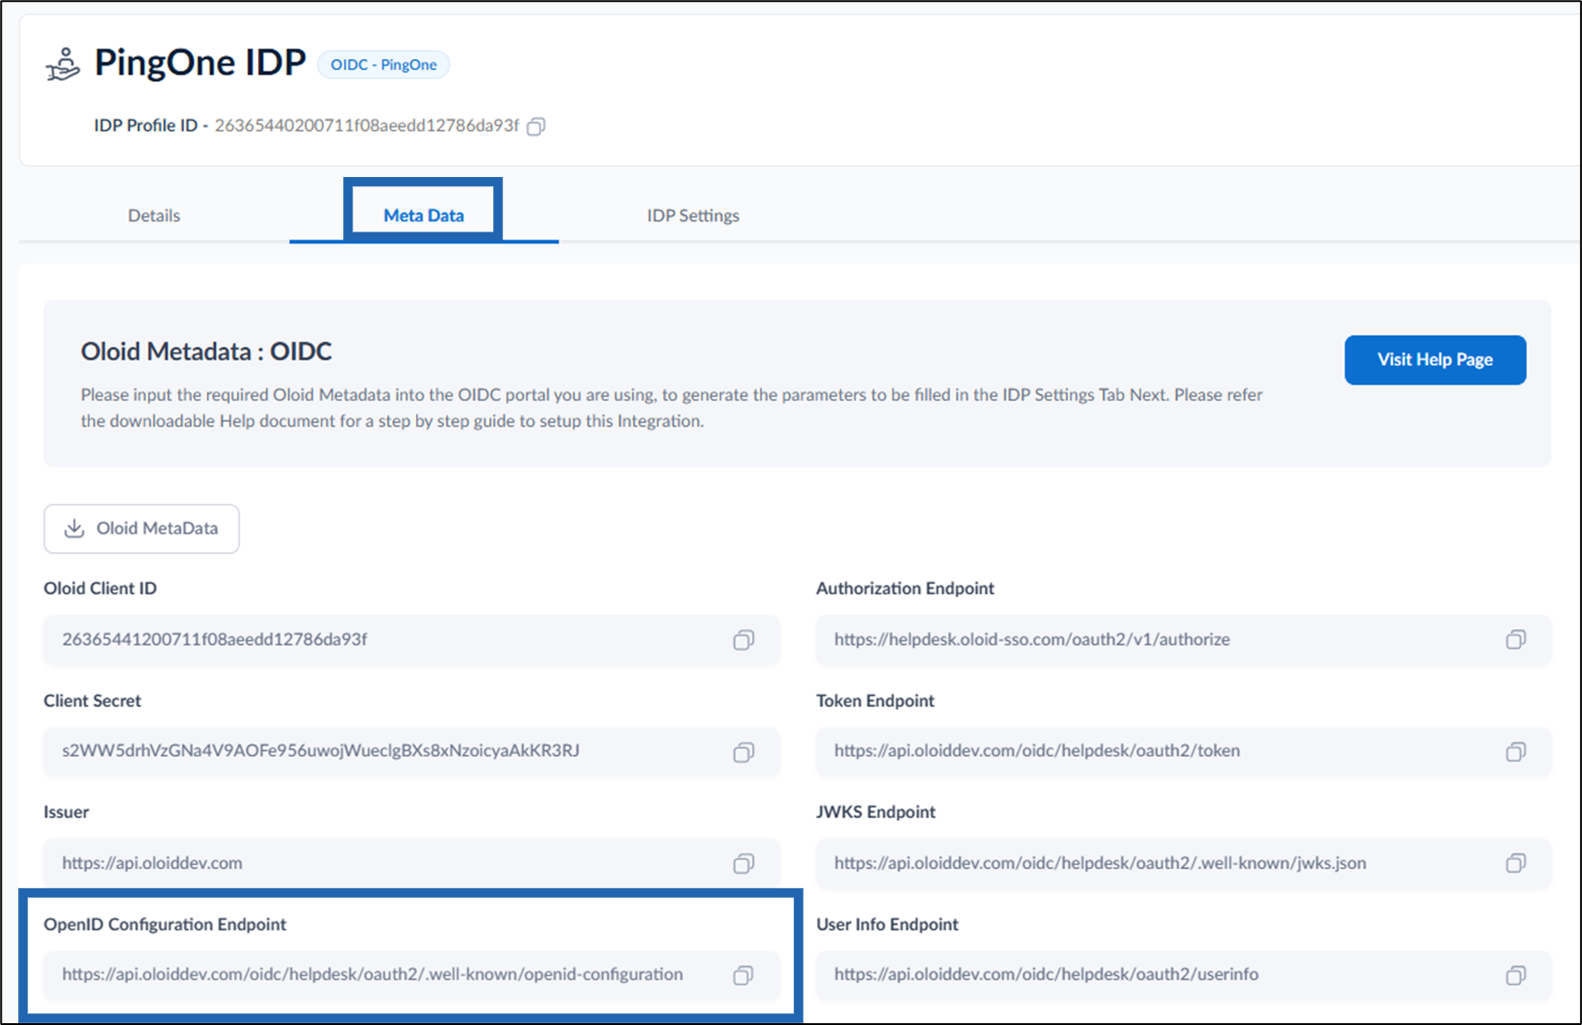This screenshot has width=1582, height=1025.
Task: Click the Client Secret label
Action: (x=93, y=701)
